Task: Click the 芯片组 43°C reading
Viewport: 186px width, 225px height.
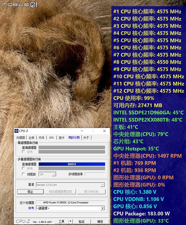Action: coord(128,141)
